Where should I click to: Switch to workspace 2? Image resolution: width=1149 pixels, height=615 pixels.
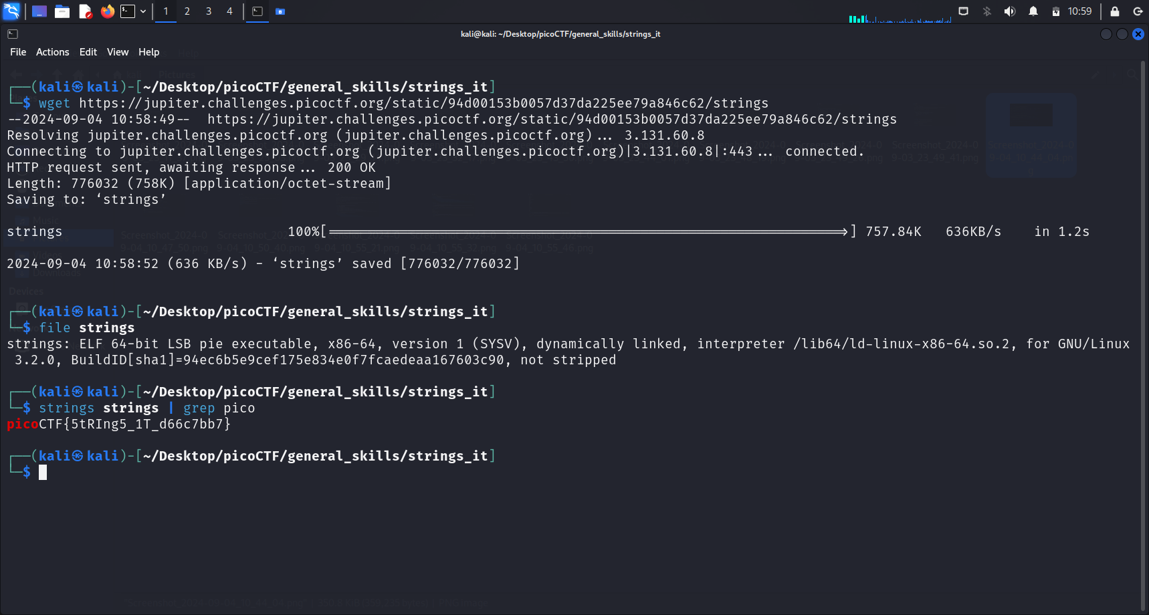pyautogui.click(x=187, y=11)
